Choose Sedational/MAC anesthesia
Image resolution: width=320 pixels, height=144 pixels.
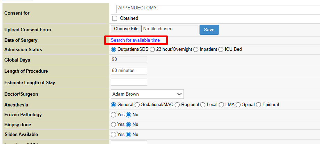click(x=137, y=105)
